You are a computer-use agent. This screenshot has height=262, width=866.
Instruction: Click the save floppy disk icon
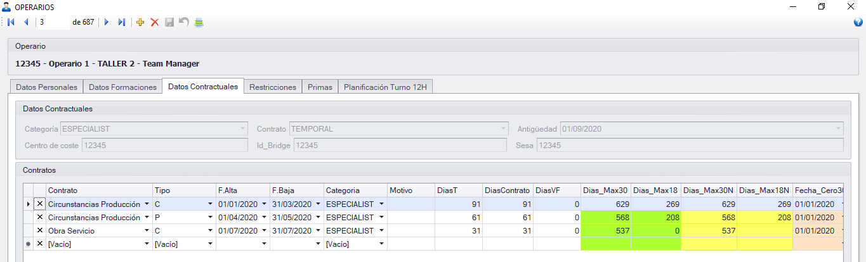point(169,22)
